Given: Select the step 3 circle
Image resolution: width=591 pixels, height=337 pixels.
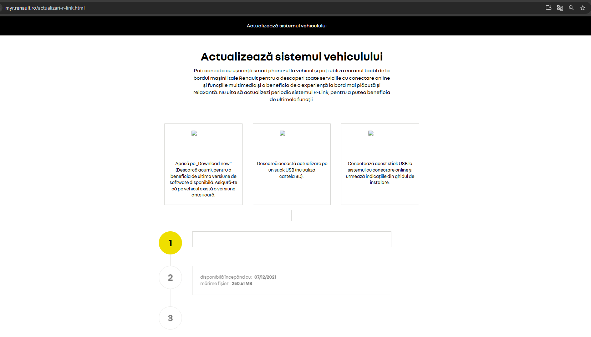Looking at the screenshot, I should click(x=170, y=318).
